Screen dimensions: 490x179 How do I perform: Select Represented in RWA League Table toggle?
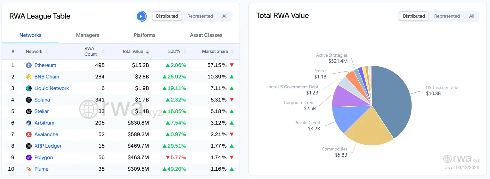click(200, 16)
